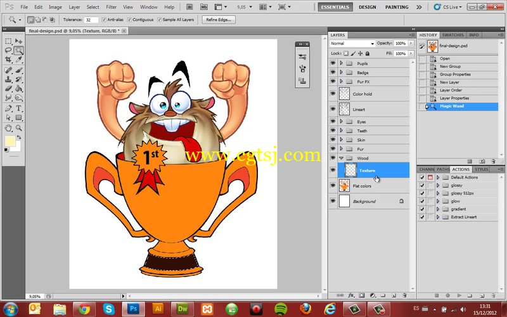Select the Zoom tool
Viewport: 507px width, 317px height.
pyautogui.click(x=18, y=128)
